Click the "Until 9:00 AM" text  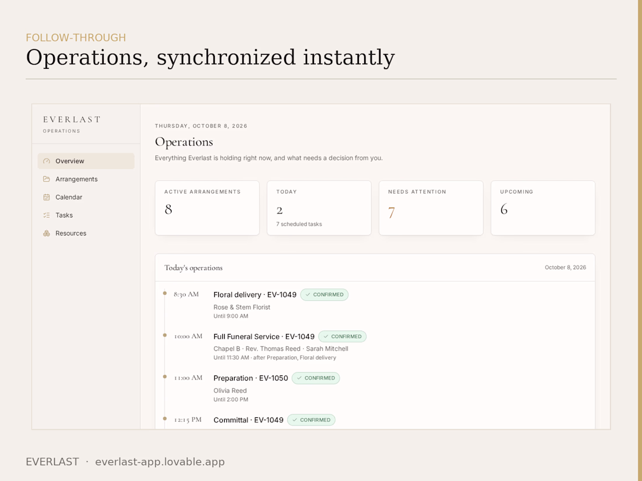pos(231,316)
